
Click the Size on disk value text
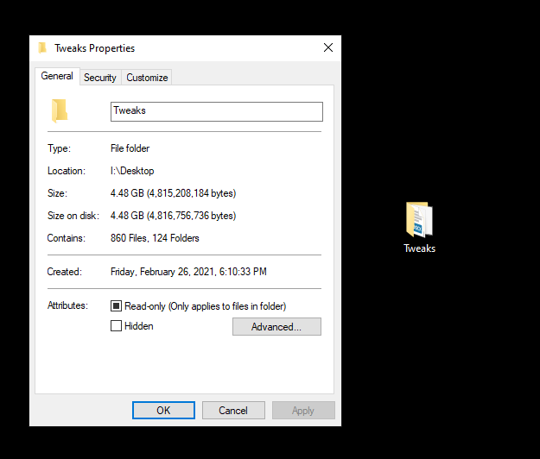[x=173, y=216]
